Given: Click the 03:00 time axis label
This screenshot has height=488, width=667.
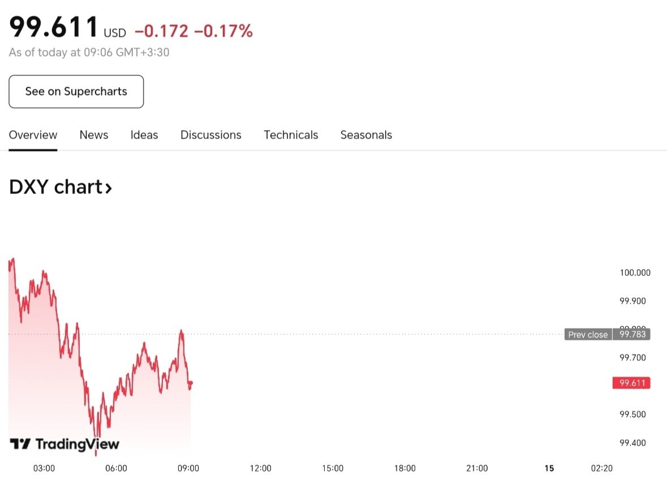Looking at the screenshot, I should 44,468.
